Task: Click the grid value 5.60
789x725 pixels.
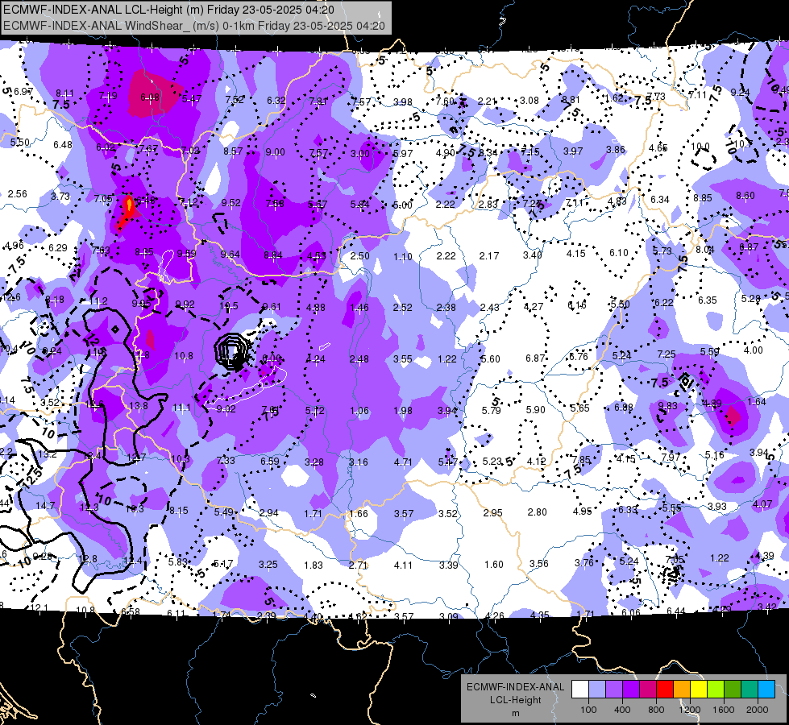Action: 491,359
